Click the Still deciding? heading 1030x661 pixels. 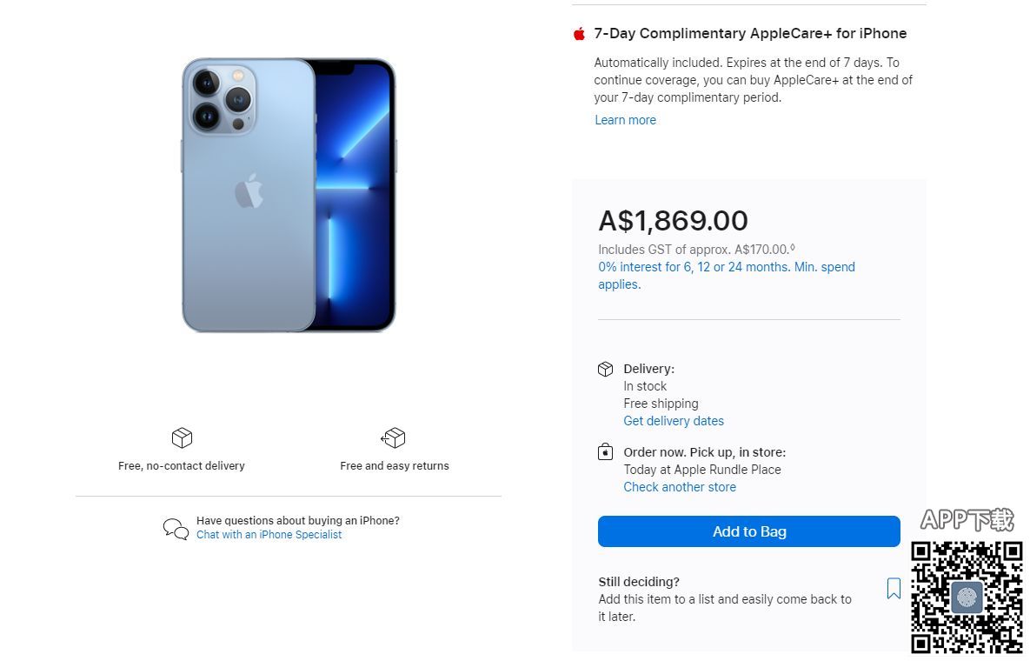(639, 582)
